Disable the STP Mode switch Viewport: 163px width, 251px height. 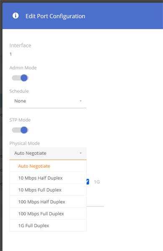(20, 130)
